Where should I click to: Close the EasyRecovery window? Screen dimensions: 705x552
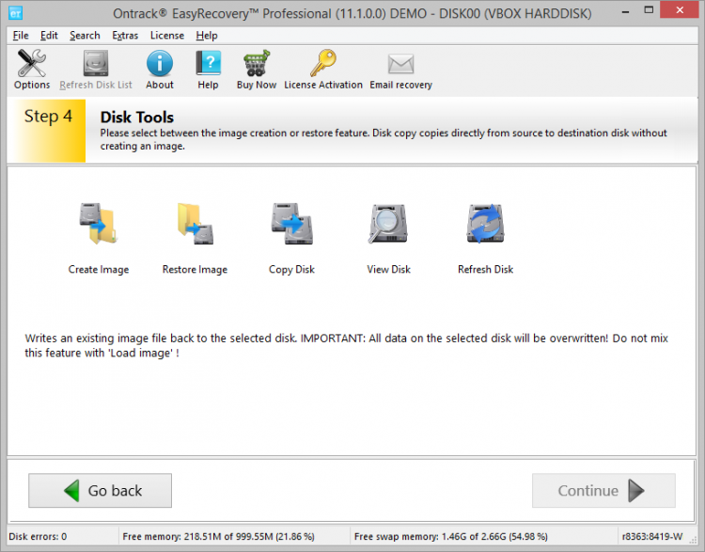coord(680,10)
